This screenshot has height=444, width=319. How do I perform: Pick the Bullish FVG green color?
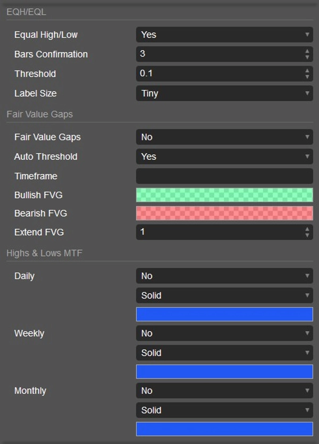(224, 195)
